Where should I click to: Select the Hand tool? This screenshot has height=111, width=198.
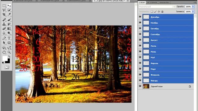click(x=4, y=52)
